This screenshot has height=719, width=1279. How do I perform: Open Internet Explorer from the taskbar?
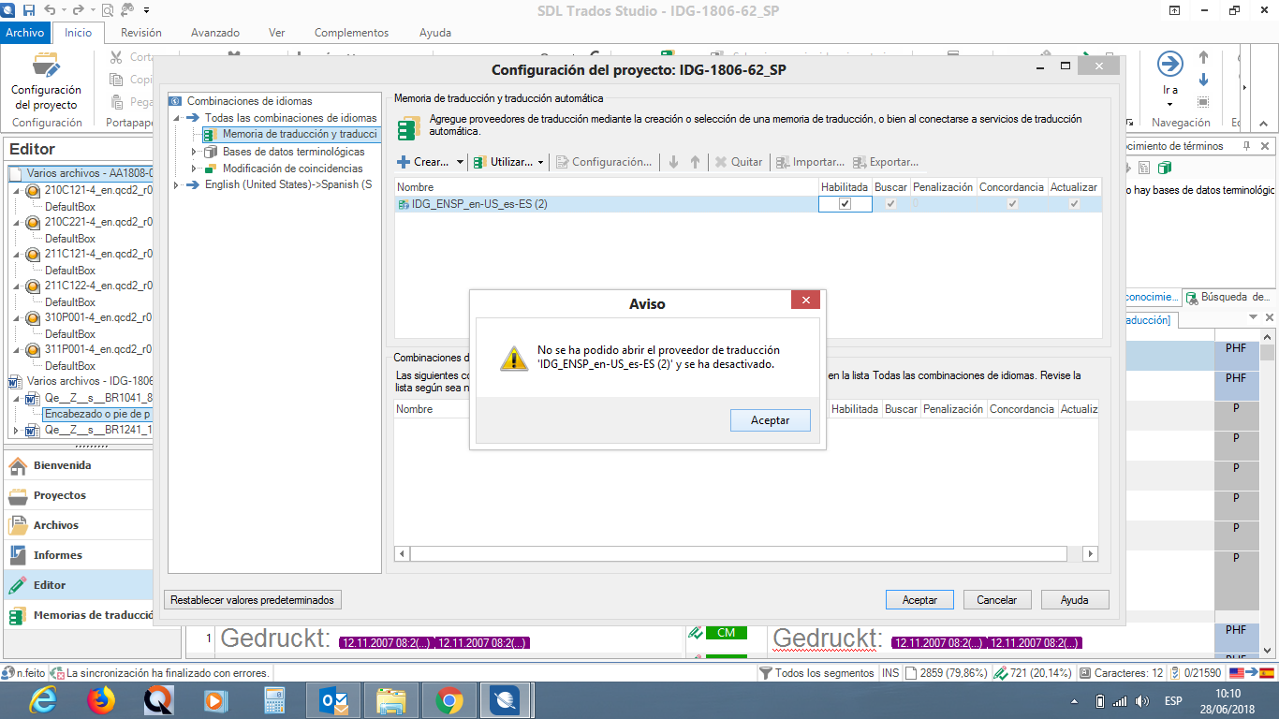click(43, 700)
